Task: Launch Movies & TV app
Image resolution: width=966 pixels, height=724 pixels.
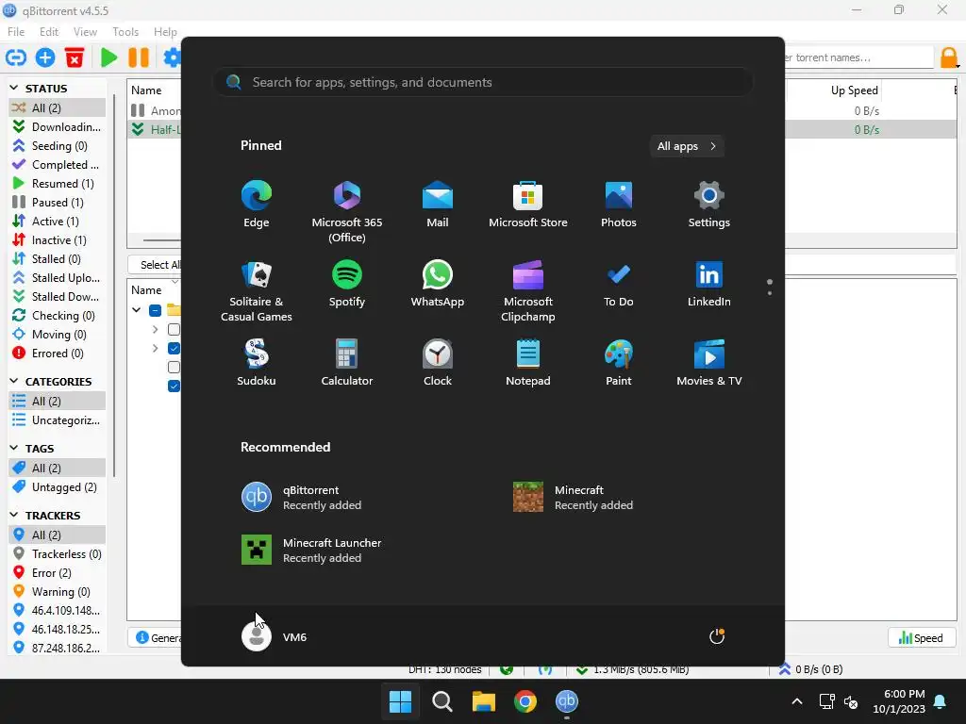Action: pyautogui.click(x=709, y=363)
